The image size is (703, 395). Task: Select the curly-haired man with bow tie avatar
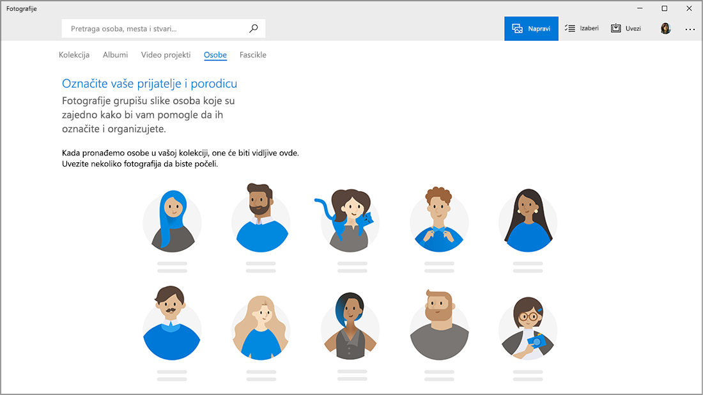tap(439, 219)
